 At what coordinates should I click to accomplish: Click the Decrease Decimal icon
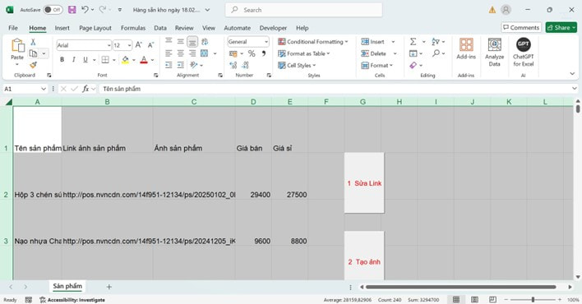(245, 66)
